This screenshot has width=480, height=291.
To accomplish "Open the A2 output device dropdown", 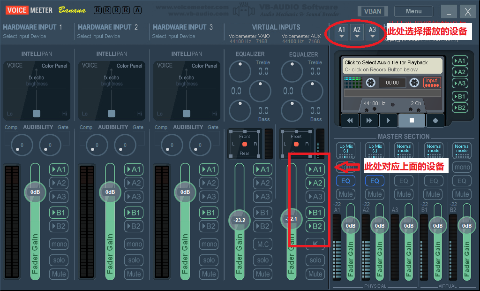I will (x=357, y=32).
